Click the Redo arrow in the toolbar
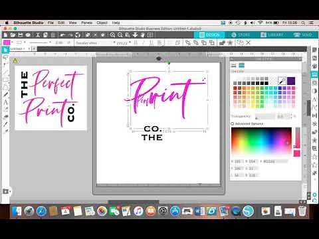The height and width of the screenshot is (239, 319). tap(70, 35)
